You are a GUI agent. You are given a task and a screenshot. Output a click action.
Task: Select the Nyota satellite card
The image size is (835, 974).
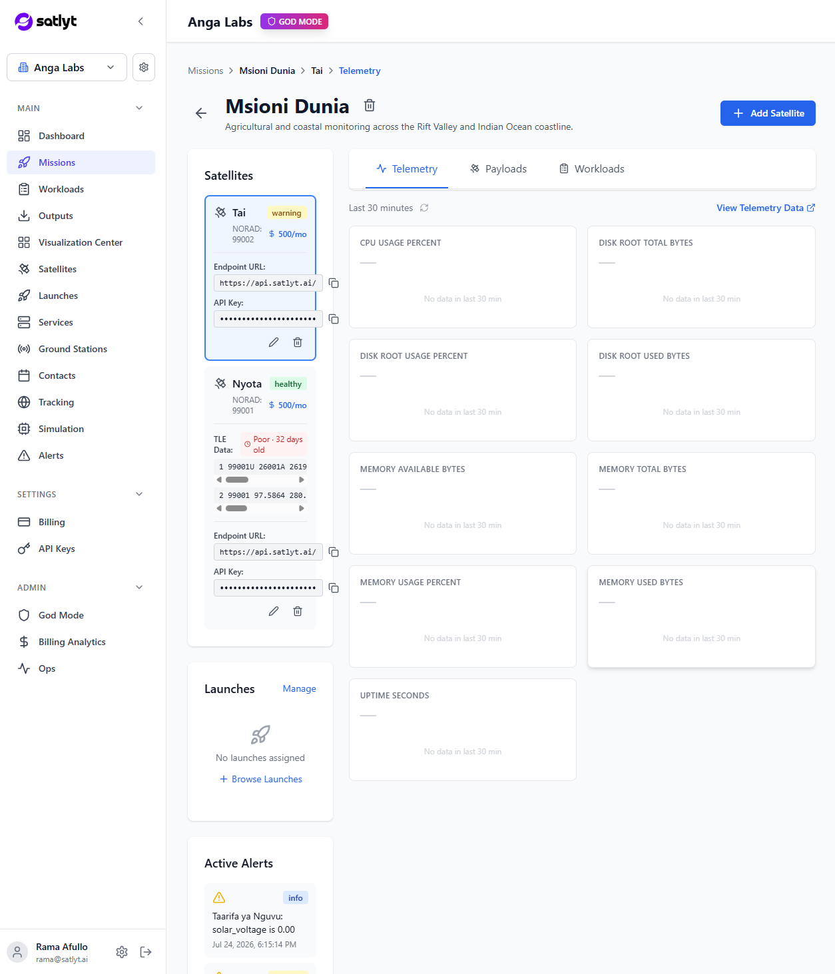(x=260, y=498)
